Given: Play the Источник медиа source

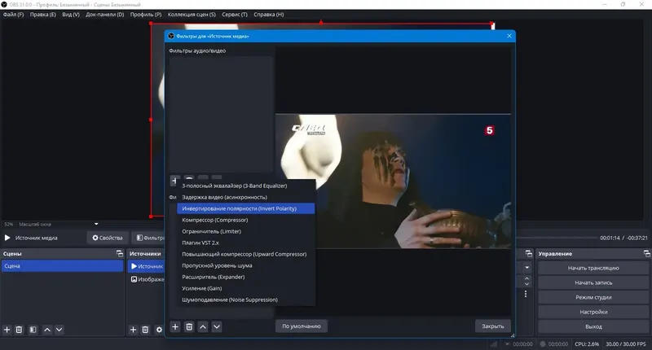Looking at the screenshot, I should [x=7, y=238].
